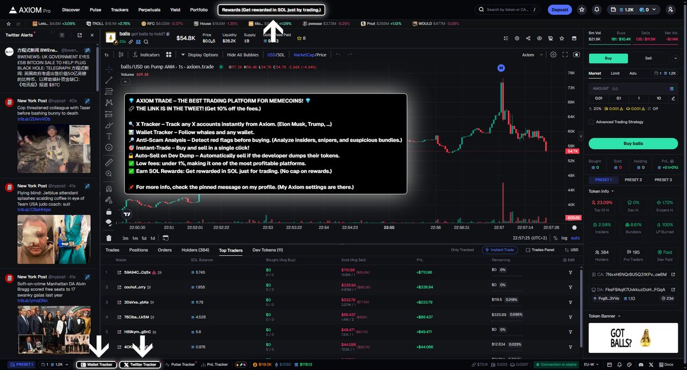Select the zoom in tool
This screenshot has height=370, width=687.
click(x=109, y=174)
